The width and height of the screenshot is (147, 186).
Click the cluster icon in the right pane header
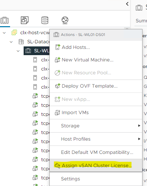(139, 8)
